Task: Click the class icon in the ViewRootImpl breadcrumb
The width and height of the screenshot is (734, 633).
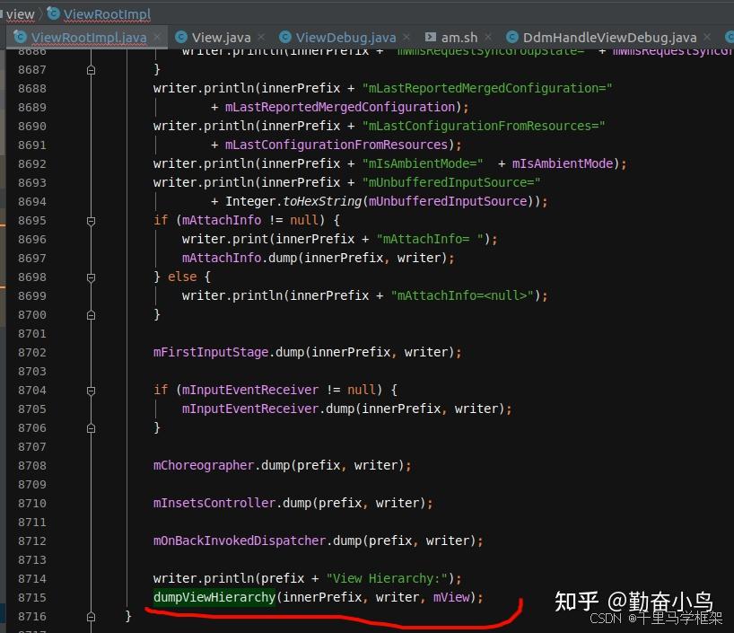Action: pos(52,13)
